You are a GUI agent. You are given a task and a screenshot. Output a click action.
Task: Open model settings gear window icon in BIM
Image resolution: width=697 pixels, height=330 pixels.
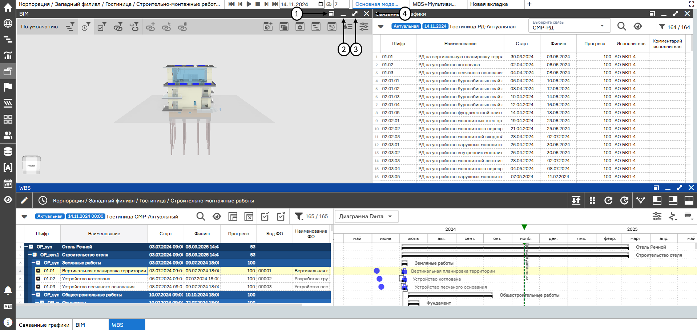point(300,27)
